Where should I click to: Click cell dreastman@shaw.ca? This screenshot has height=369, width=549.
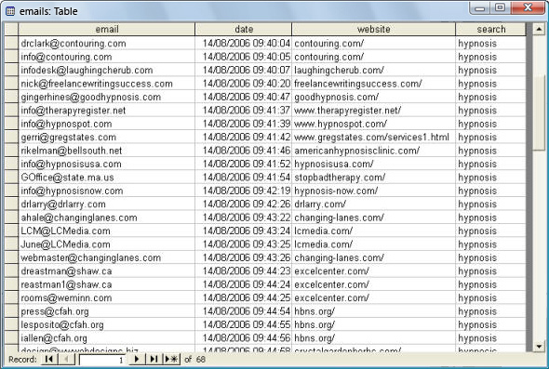[x=106, y=271]
